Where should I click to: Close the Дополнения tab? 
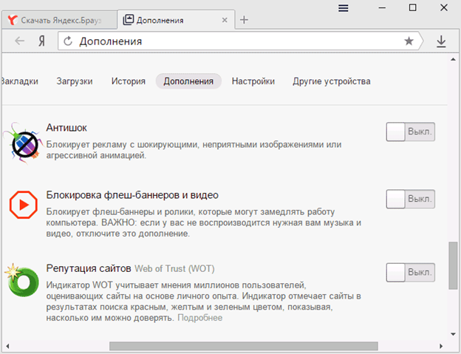225,20
